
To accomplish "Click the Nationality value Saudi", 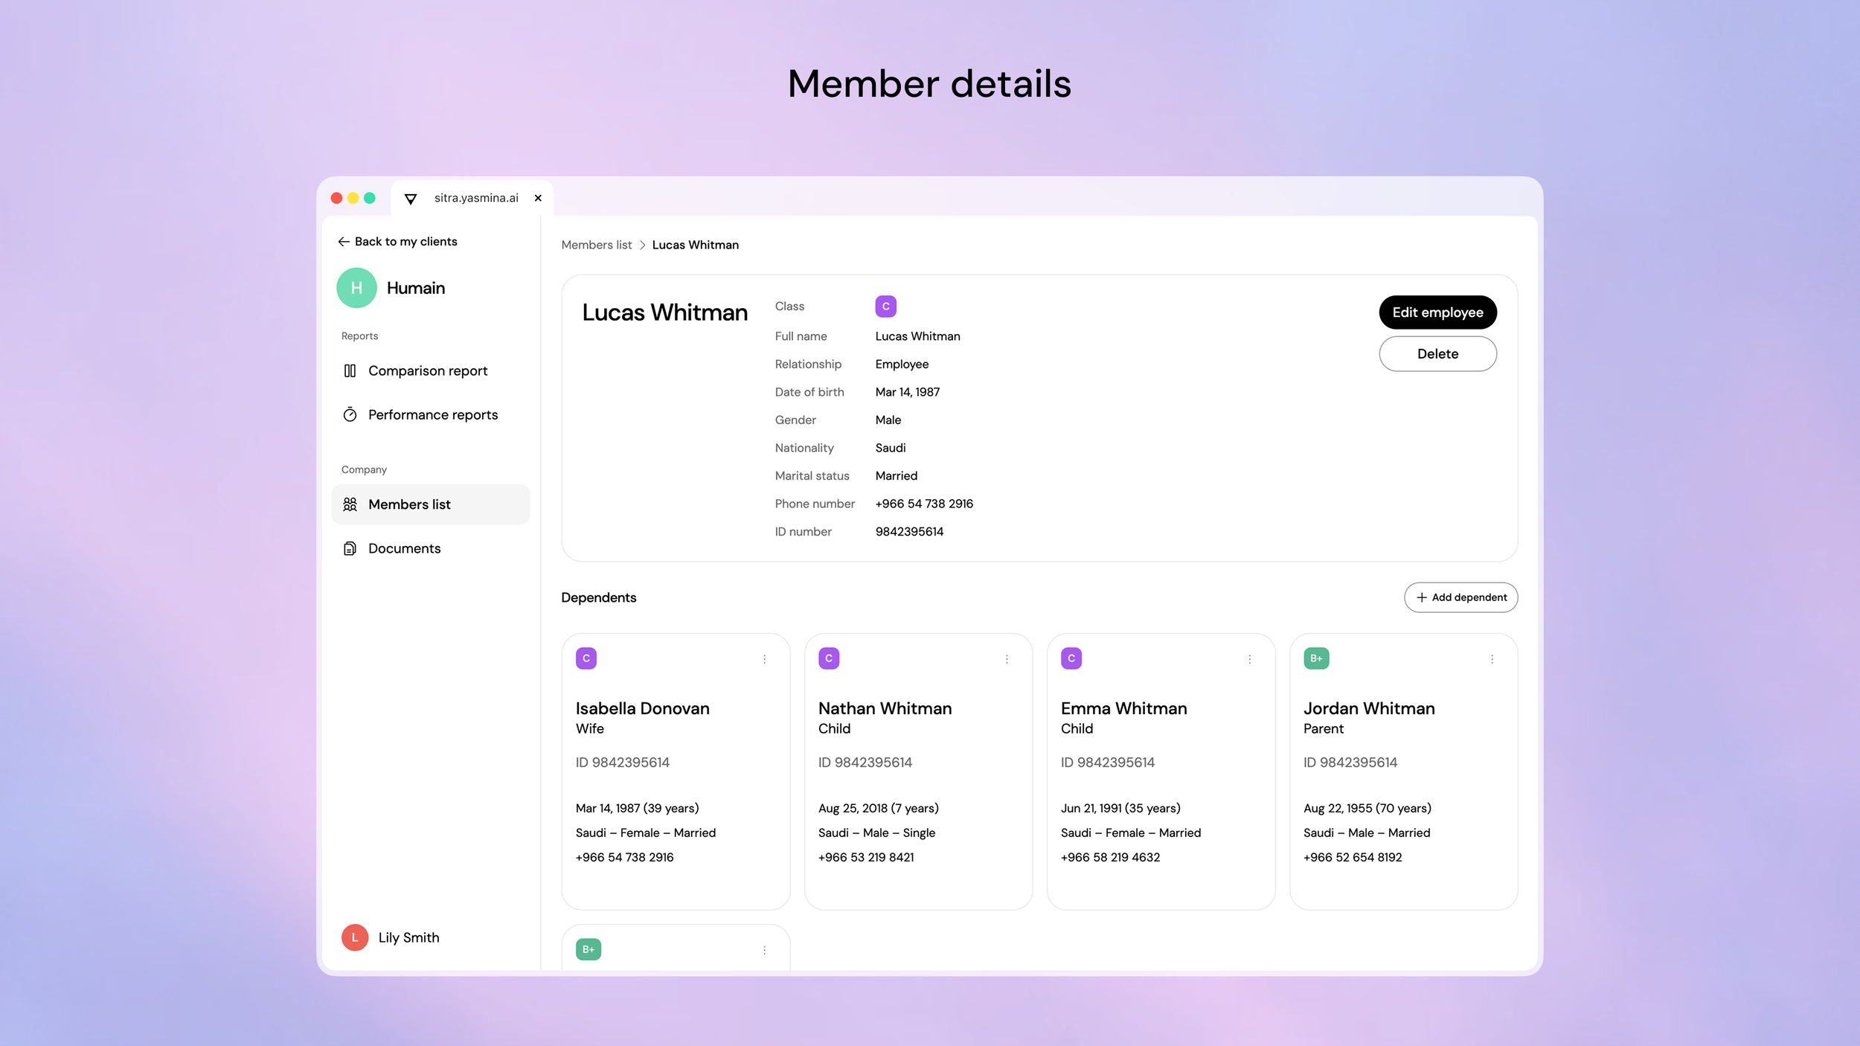I will click(890, 448).
